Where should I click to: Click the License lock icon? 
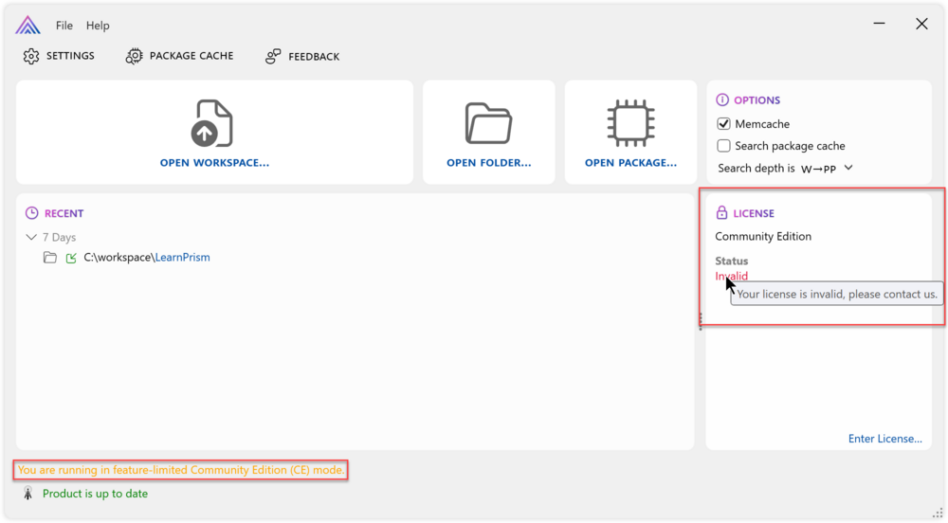[721, 212]
